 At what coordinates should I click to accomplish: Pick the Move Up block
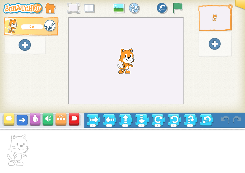pos(126,120)
